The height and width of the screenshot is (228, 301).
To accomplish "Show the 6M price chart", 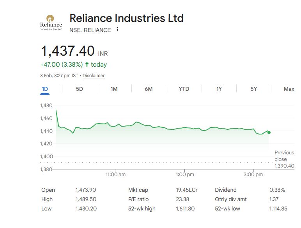I will [149, 89].
